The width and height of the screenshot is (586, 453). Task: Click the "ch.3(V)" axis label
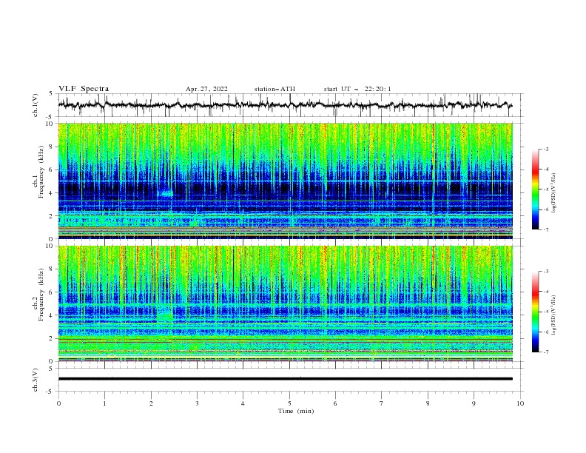click(x=36, y=380)
